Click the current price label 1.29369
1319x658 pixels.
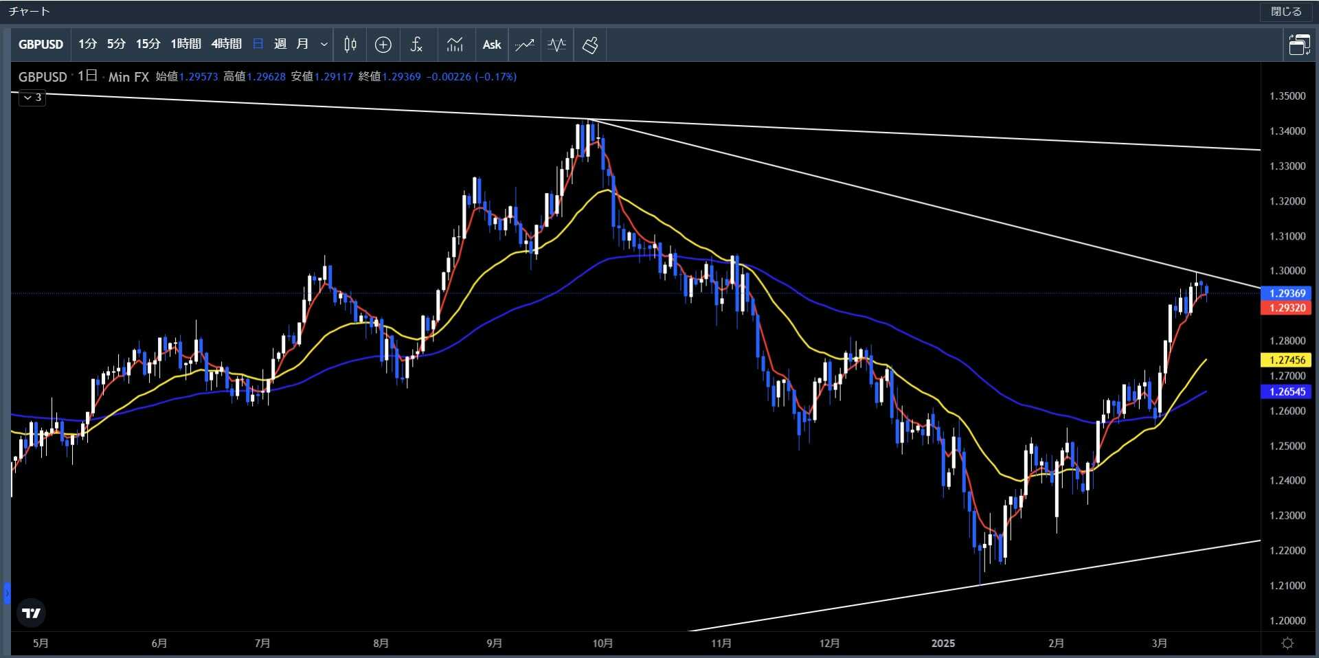coord(1287,293)
